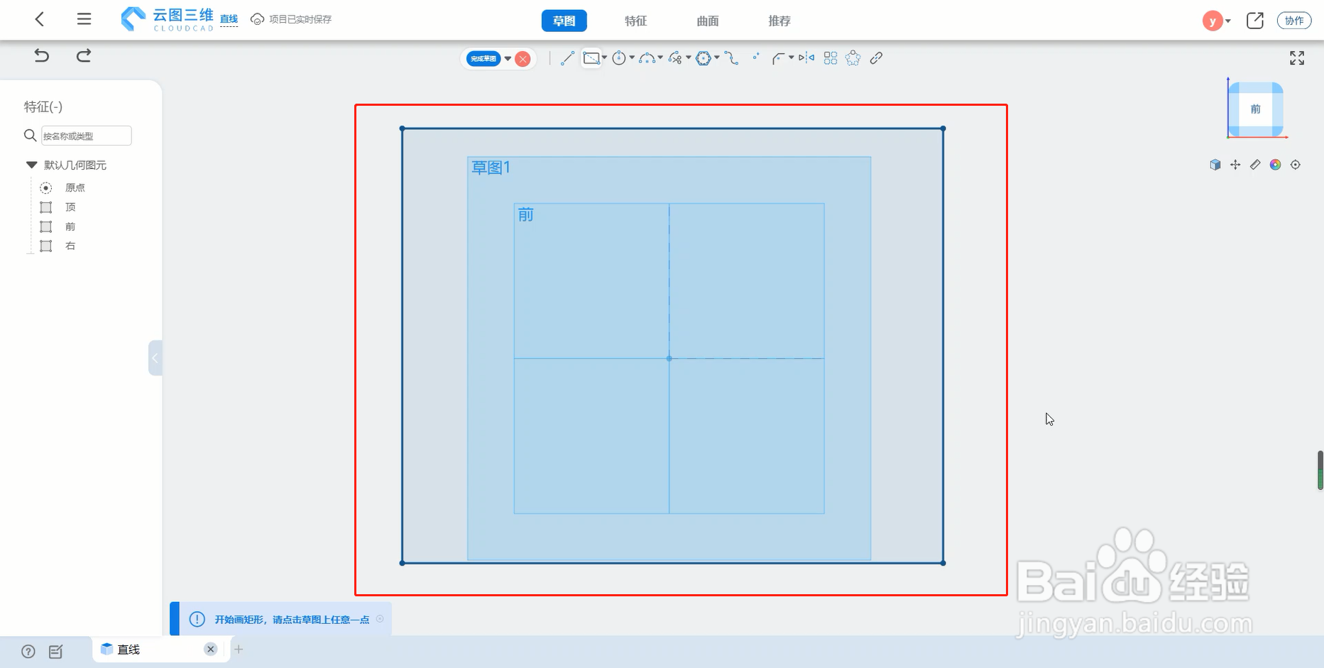Click the 完成草图 button

pyautogui.click(x=483, y=59)
